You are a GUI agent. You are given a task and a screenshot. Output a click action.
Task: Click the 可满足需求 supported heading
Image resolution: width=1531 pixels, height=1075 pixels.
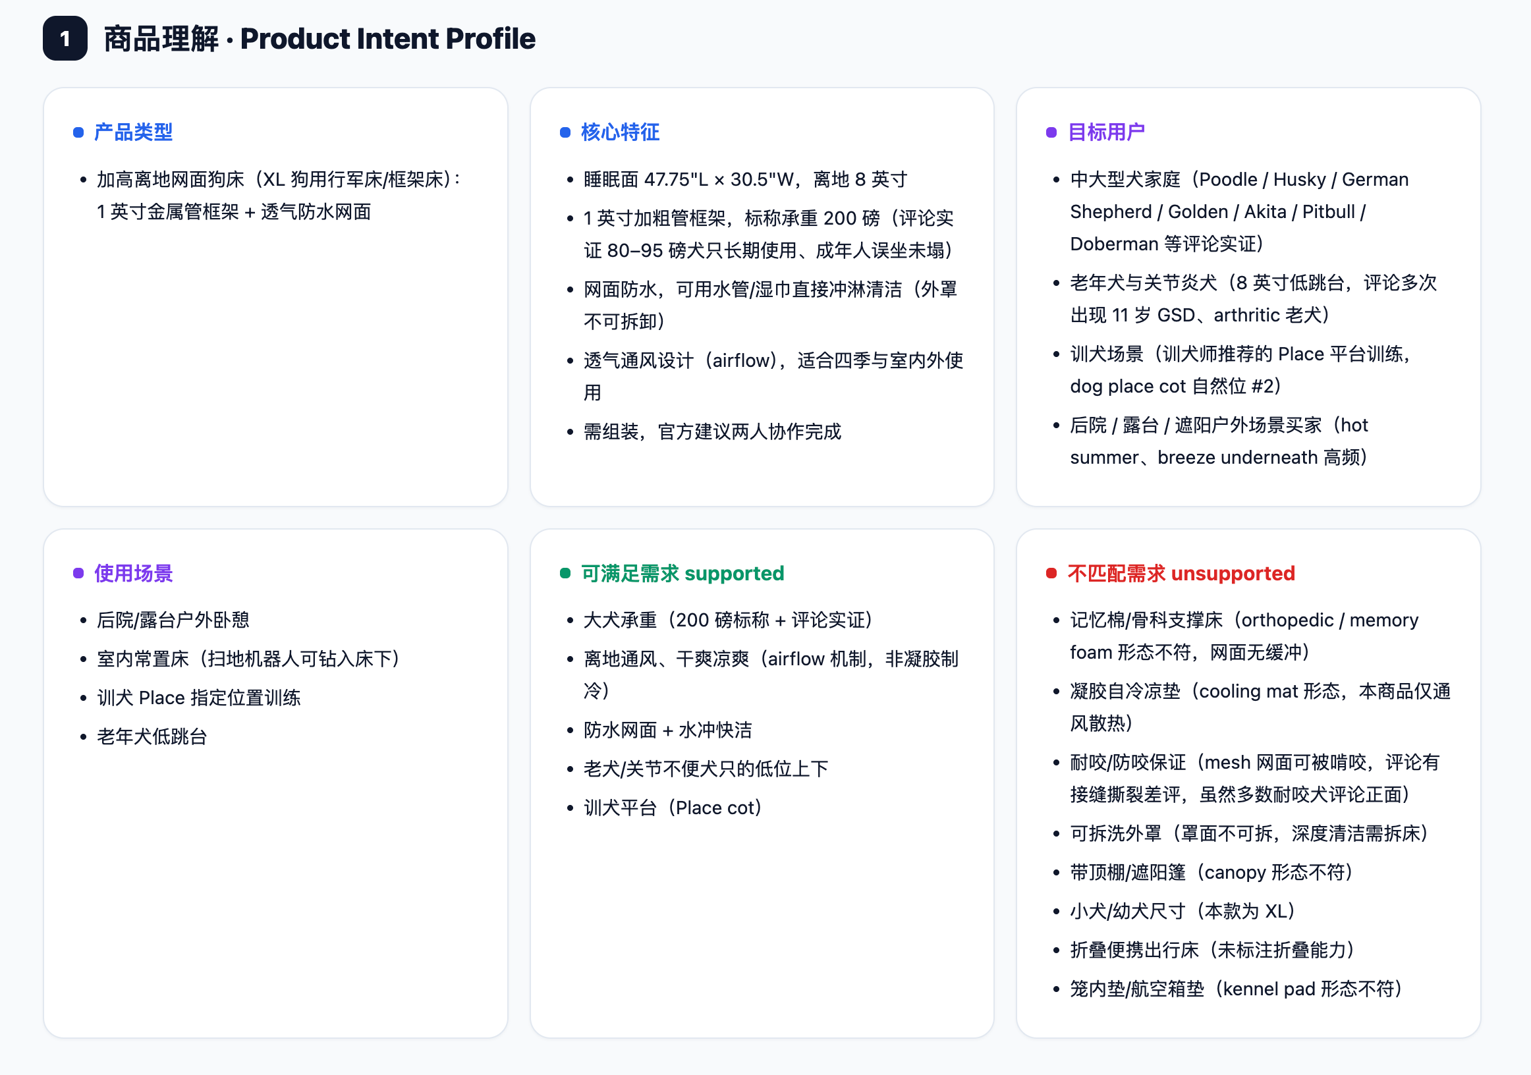[682, 574]
